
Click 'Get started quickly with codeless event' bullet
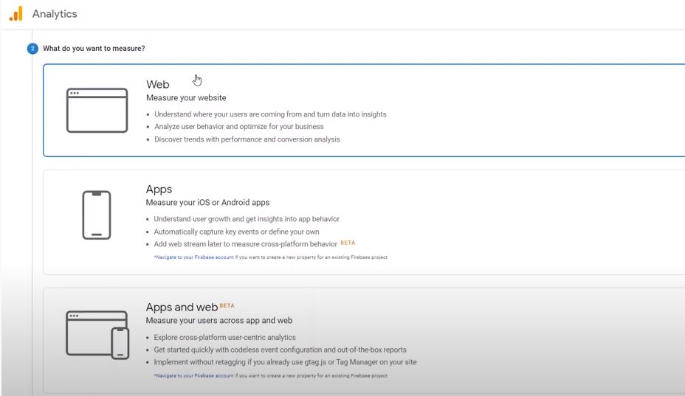click(x=280, y=350)
